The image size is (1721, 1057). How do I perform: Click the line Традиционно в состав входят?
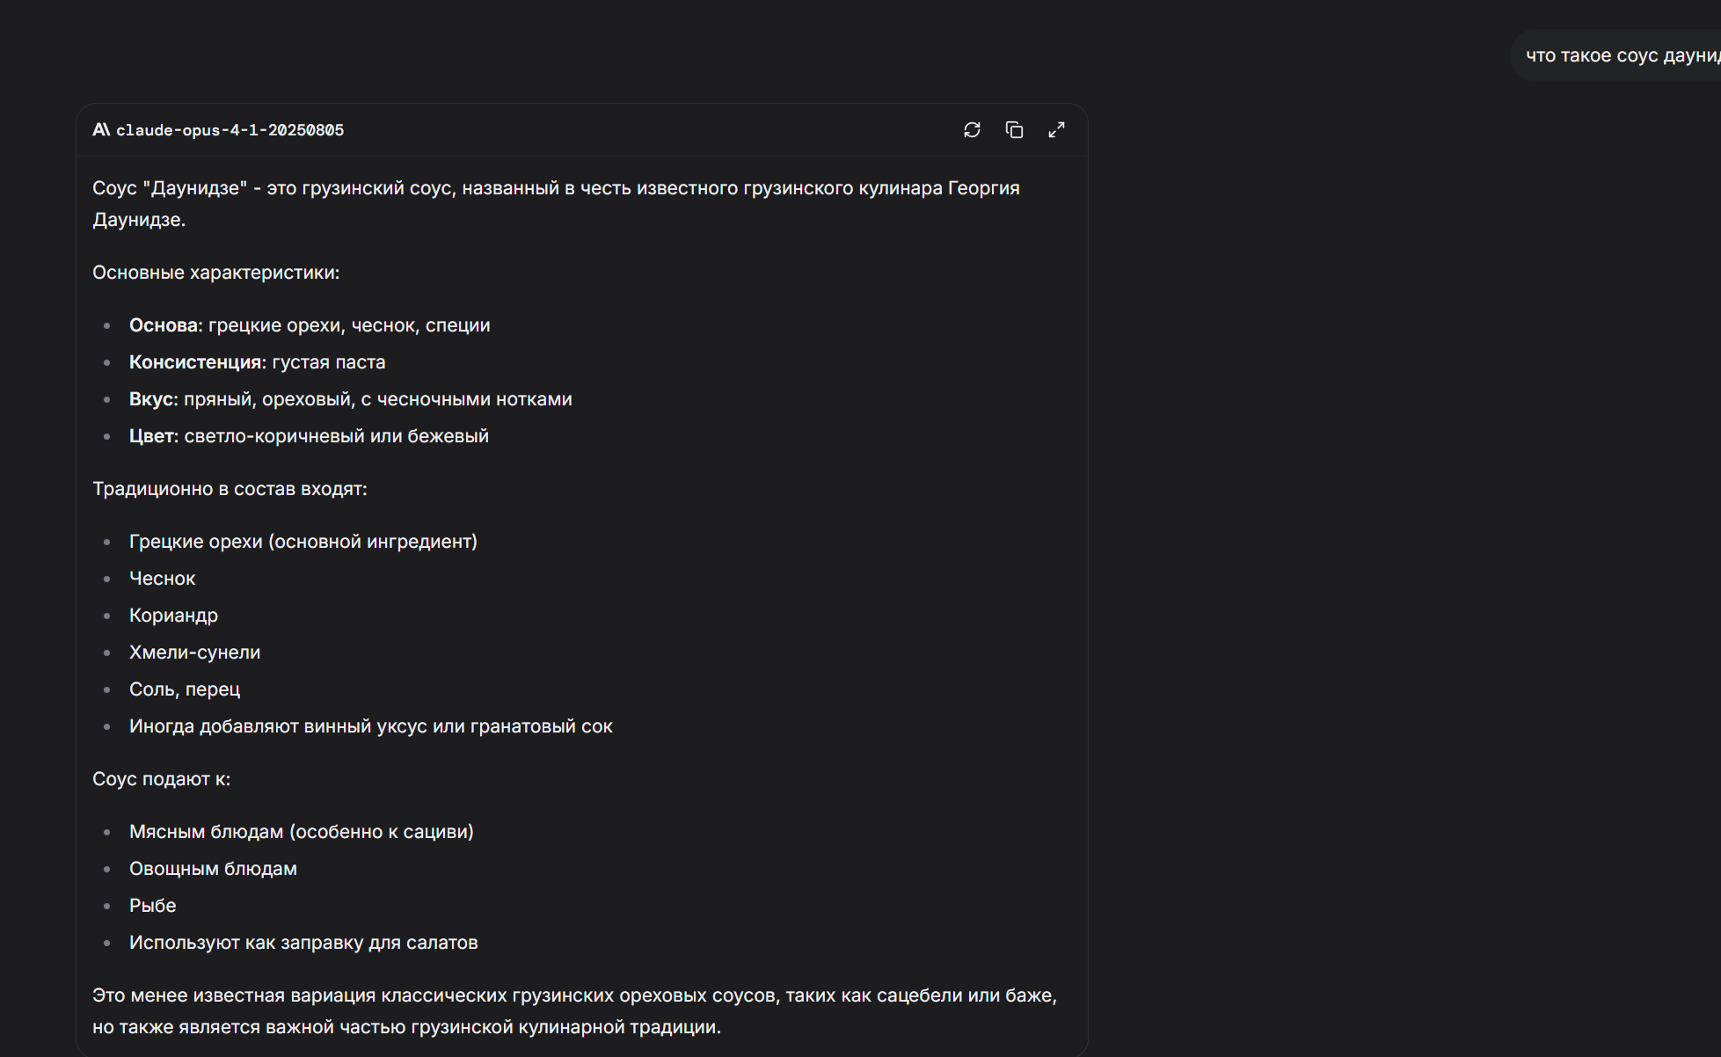tap(230, 489)
